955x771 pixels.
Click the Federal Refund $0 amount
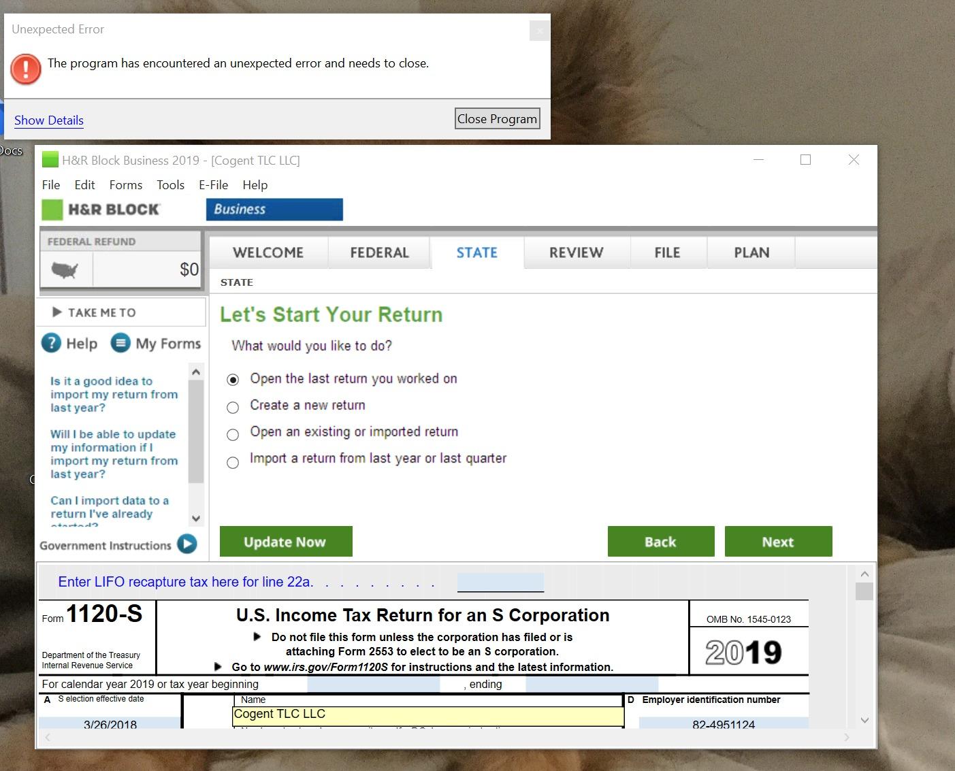click(189, 269)
